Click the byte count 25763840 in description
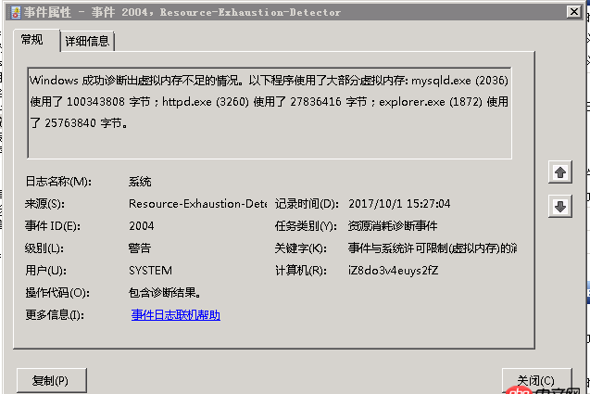This screenshot has height=394, width=590. (x=70, y=123)
